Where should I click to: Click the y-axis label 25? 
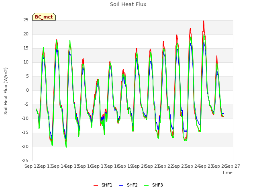pos(26,20)
